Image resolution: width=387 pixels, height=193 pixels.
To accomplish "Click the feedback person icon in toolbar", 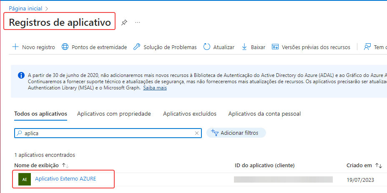I will coord(367,47).
